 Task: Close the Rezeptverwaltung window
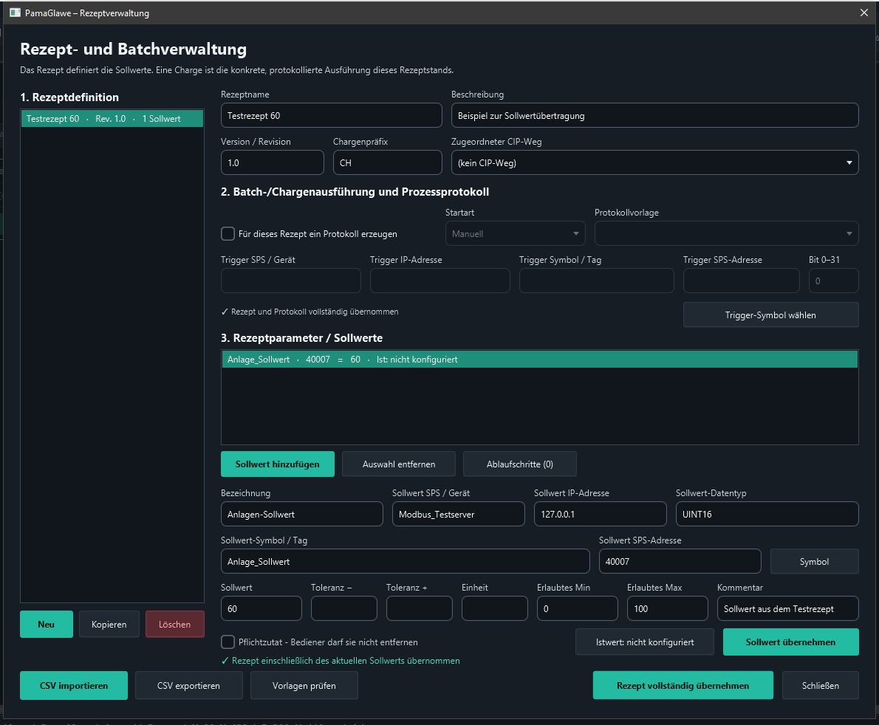tap(864, 13)
